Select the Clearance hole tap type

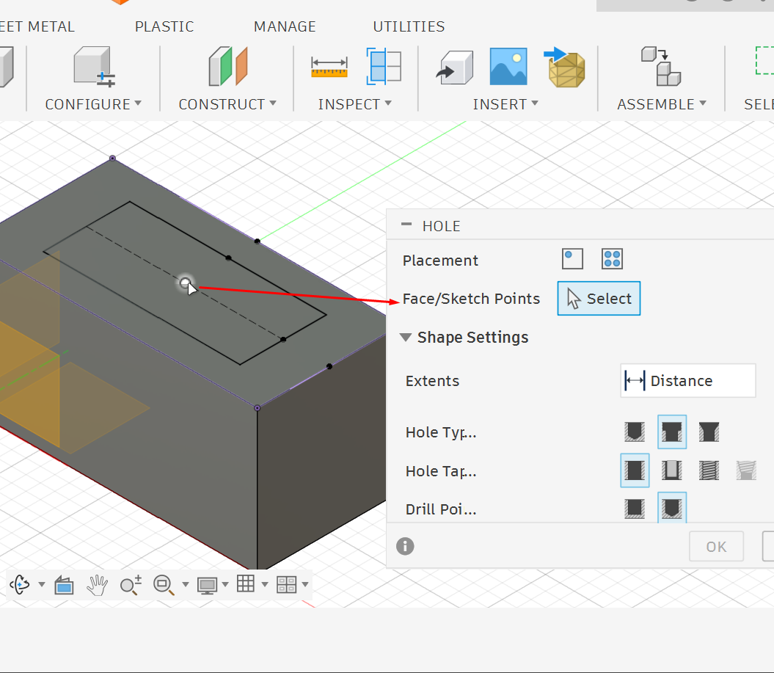(x=672, y=470)
